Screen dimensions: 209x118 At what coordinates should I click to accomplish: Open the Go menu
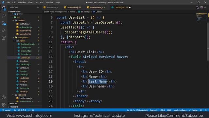click(x=36, y=2)
